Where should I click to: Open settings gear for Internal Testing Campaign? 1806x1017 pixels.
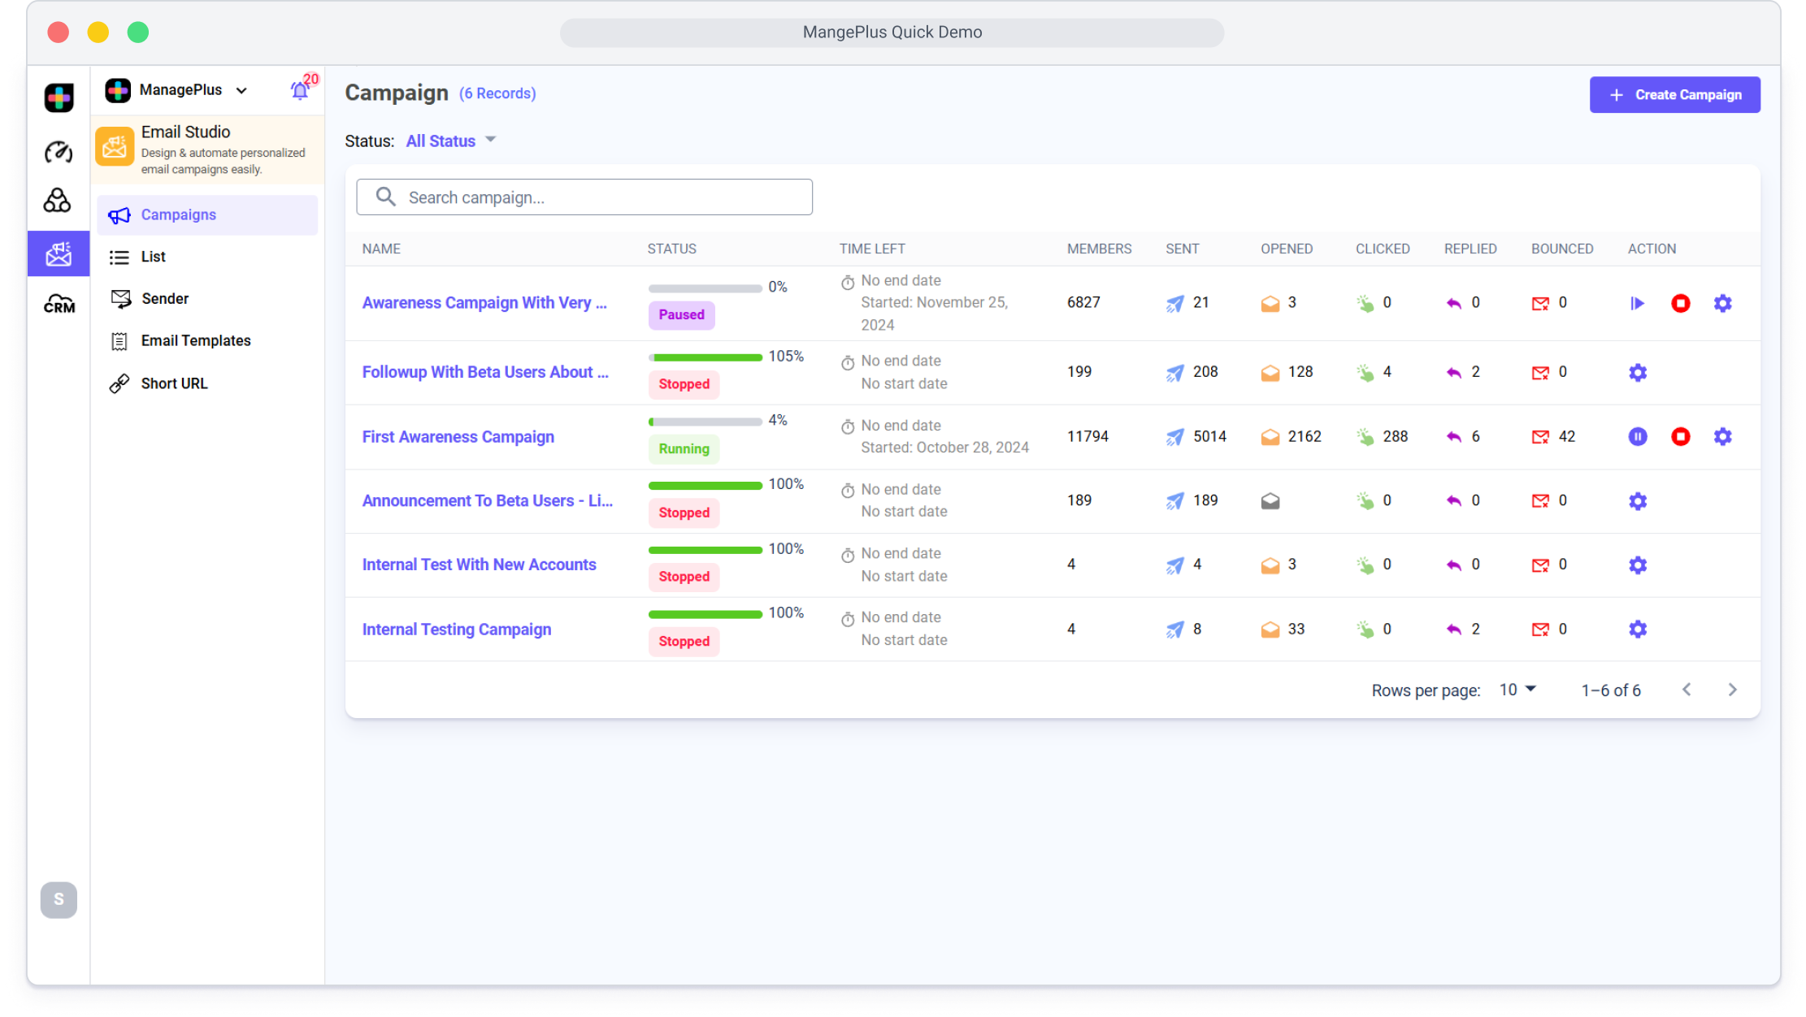[1637, 630]
